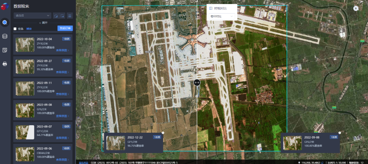
Task: Click the 发起订单 button
Action: (65, 28)
